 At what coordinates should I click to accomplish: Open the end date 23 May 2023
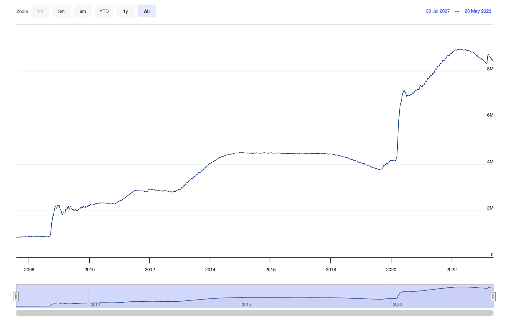(x=478, y=11)
